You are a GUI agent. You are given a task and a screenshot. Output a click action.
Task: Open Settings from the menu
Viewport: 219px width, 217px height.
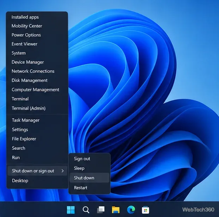(37, 129)
